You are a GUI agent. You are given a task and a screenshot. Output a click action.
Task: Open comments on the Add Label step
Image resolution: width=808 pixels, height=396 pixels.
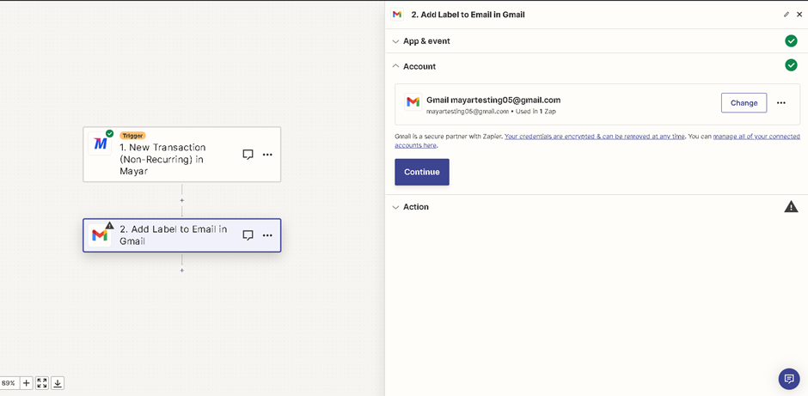click(x=248, y=235)
